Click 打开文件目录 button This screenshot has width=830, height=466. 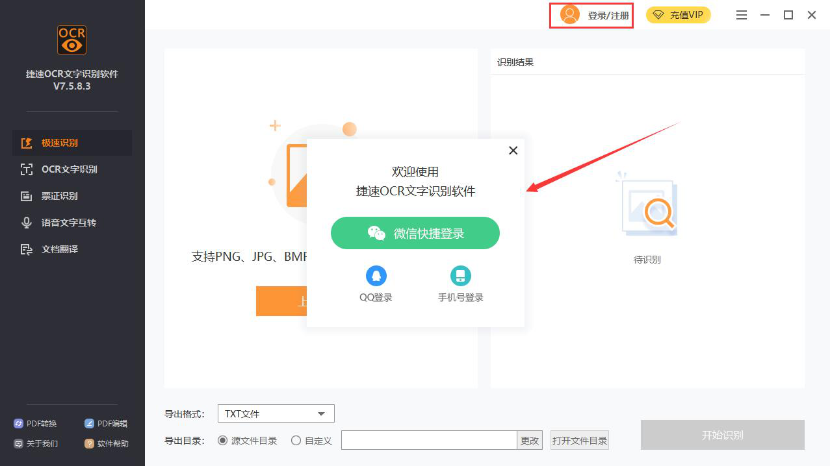[x=580, y=440]
